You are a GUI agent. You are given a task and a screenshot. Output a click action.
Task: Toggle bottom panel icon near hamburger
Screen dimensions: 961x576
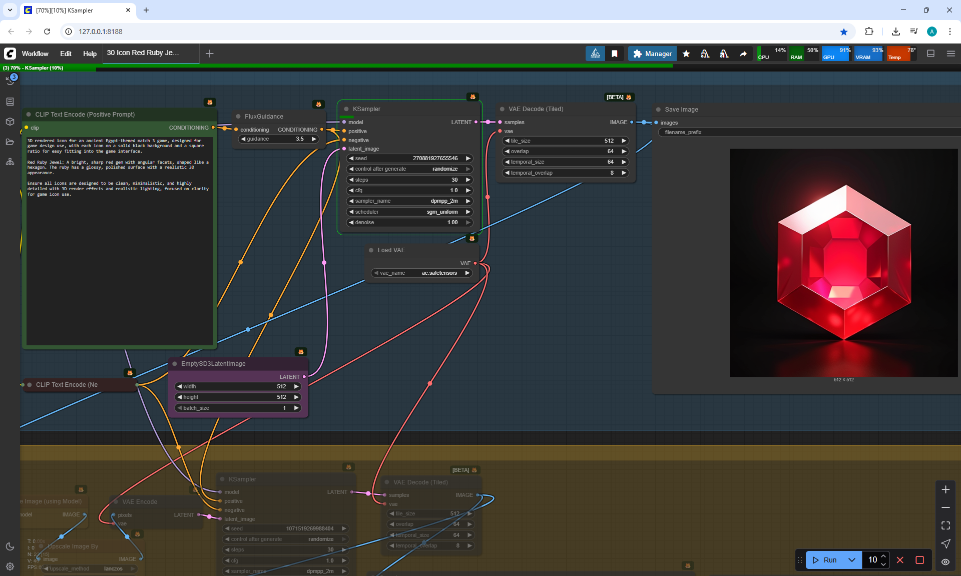coord(930,54)
